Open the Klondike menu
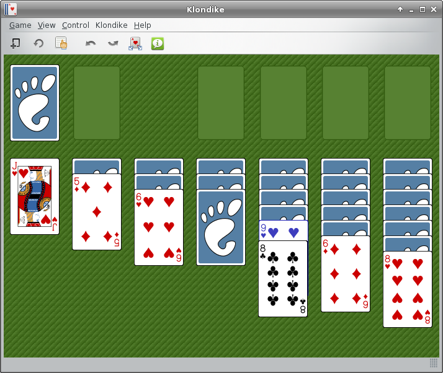 pyautogui.click(x=111, y=25)
